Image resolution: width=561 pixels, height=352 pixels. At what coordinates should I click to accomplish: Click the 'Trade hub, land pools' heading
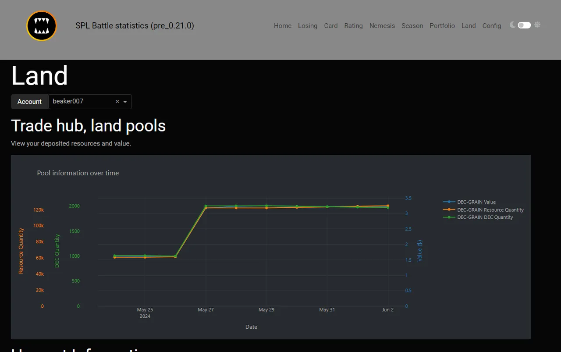point(89,126)
